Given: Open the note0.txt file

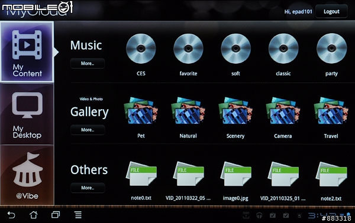Looking at the screenshot, I should pos(141,174).
